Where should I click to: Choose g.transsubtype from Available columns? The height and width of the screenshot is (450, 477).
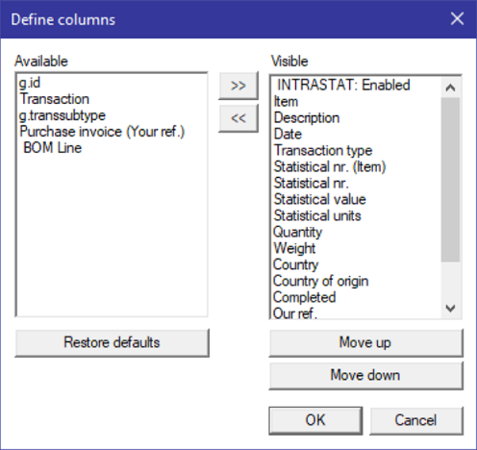pyautogui.click(x=63, y=115)
